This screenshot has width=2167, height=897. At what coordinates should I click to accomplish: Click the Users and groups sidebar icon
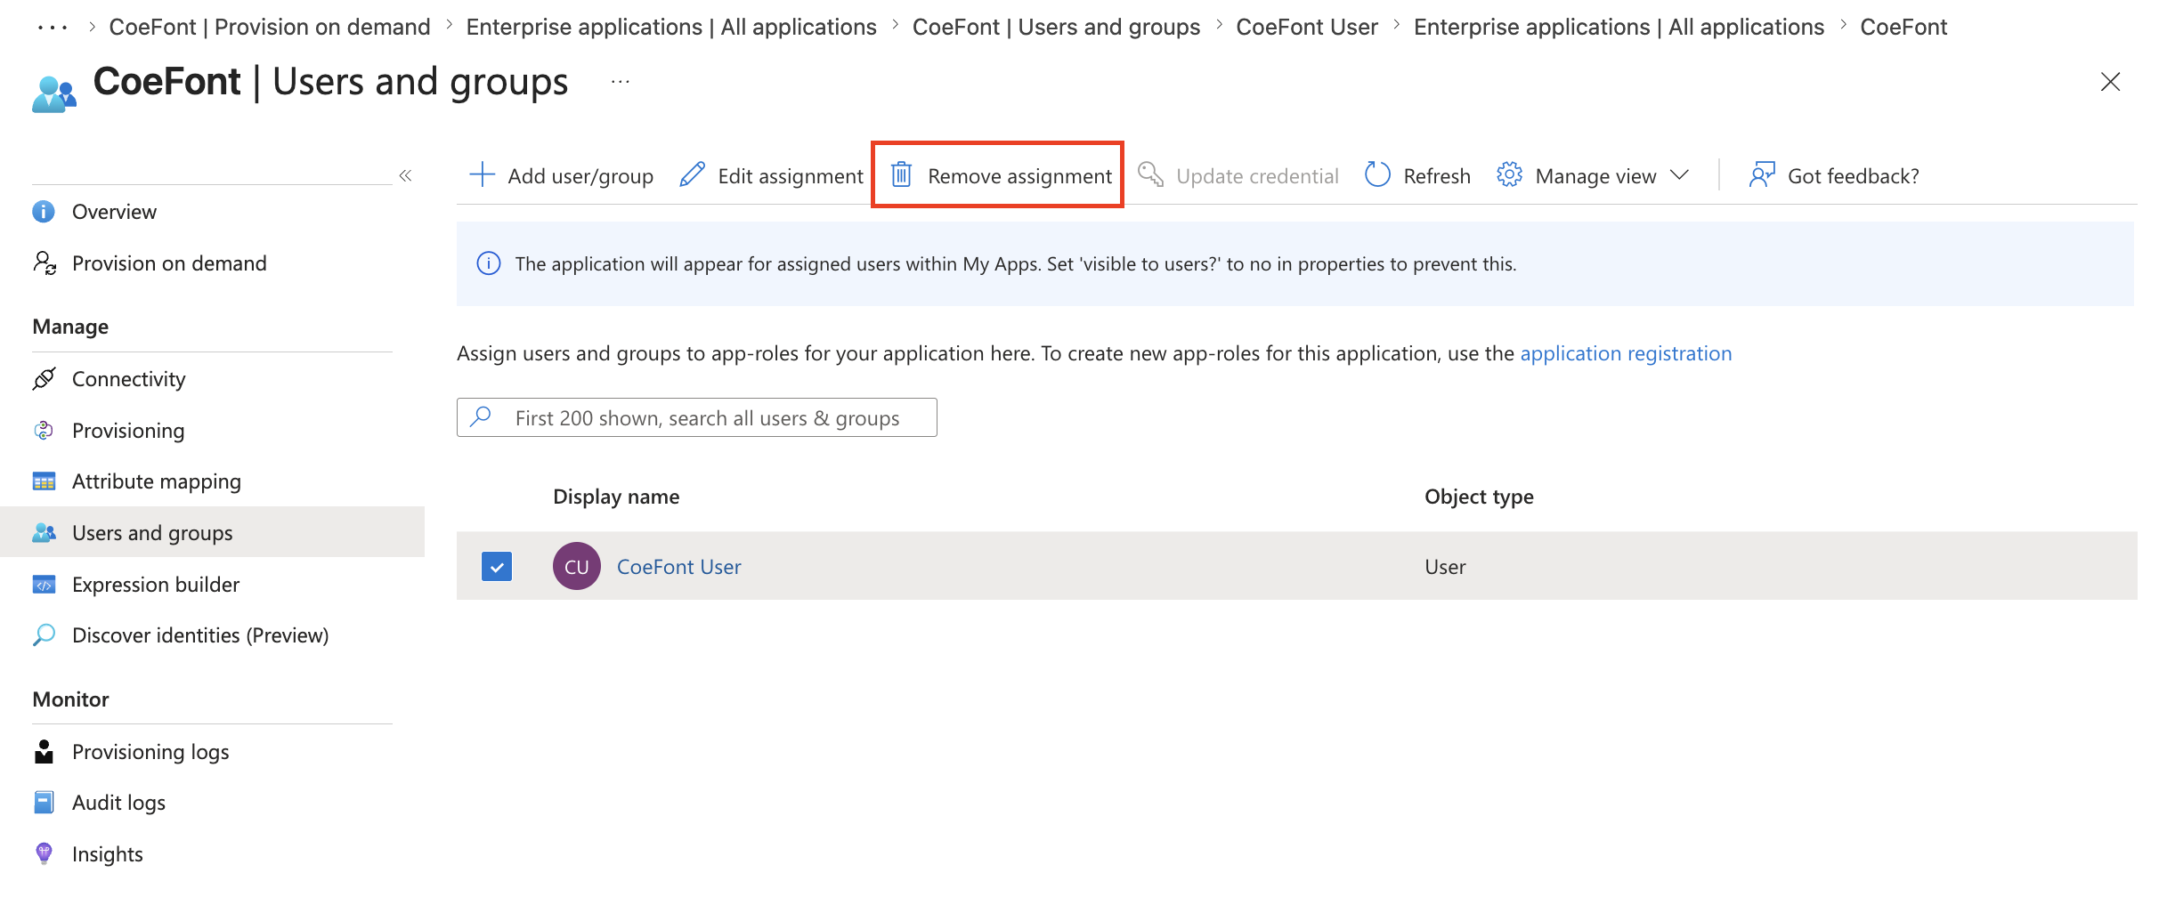44,533
